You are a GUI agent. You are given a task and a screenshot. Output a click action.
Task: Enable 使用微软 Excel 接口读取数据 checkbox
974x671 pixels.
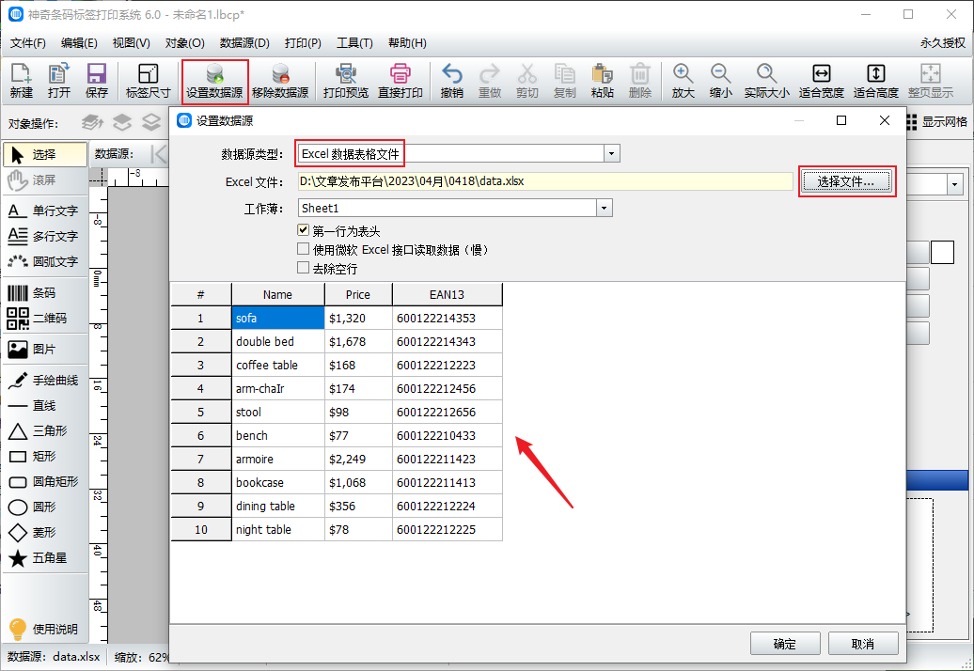304,249
